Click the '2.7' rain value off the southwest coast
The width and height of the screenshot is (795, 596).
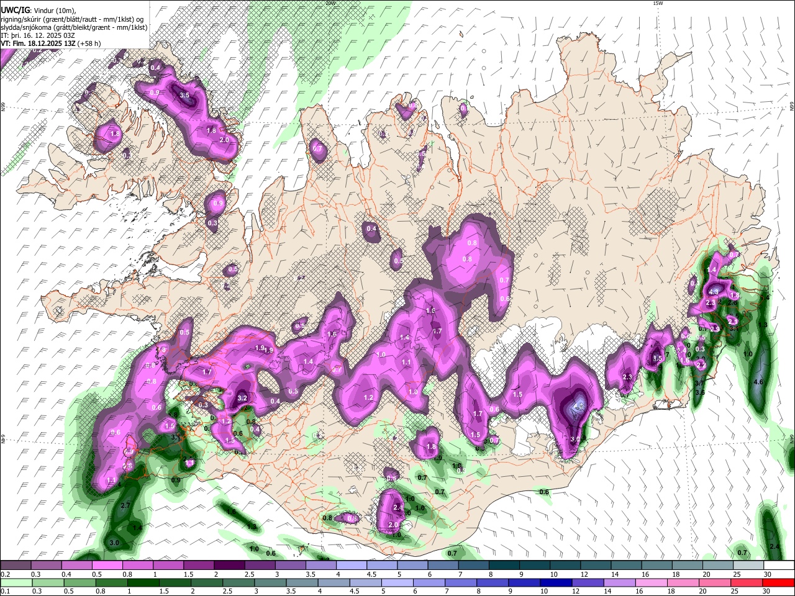tap(125, 506)
